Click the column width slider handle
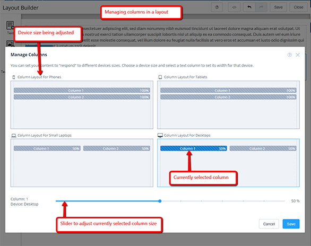The height and width of the screenshot is (246, 311). tap(160, 201)
